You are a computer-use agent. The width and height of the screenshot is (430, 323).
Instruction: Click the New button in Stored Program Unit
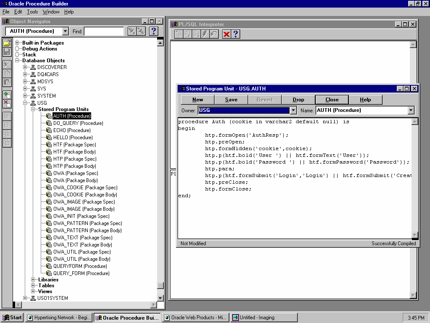click(x=197, y=100)
